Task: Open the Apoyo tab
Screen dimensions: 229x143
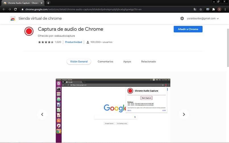Action: click(127, 61)
